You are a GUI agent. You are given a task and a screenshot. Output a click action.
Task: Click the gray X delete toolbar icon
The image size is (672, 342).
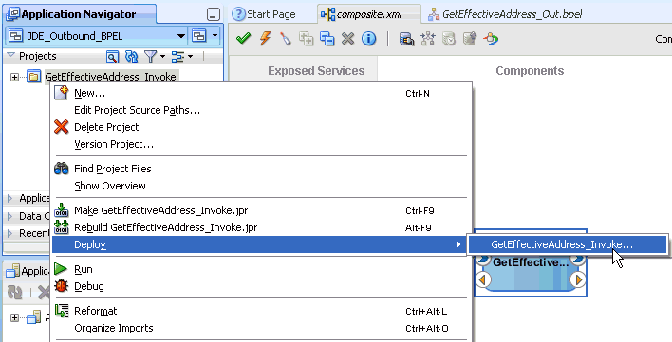[x=347, y=39]
